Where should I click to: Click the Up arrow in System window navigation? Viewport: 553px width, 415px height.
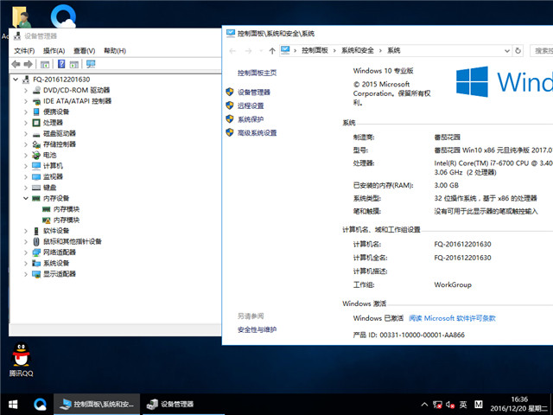(272, 51)
